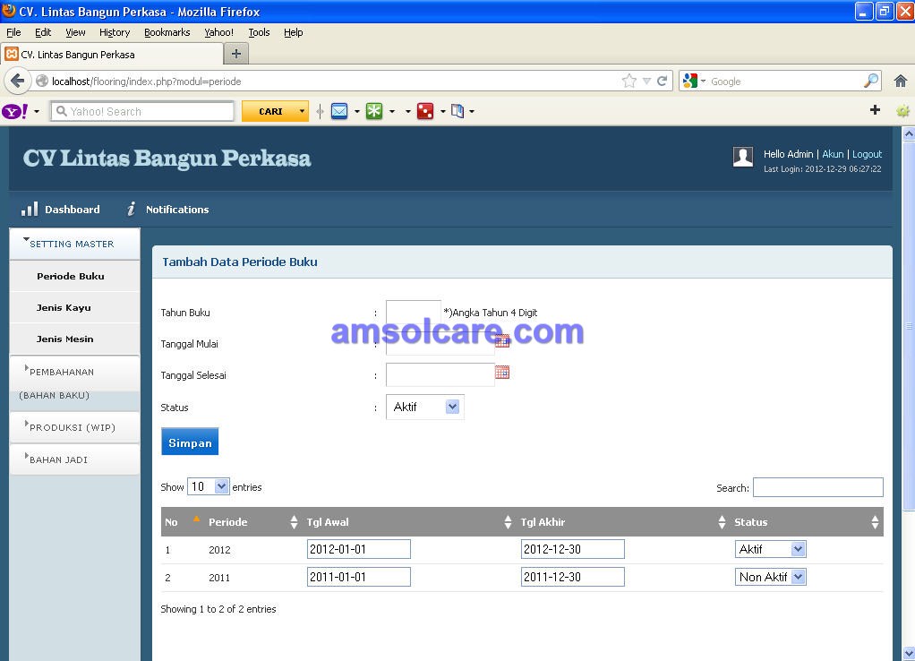Open Yahoo Mail envelope toolbar icon
The width and height of the screenshot is (915, 661).
[339, 111]
